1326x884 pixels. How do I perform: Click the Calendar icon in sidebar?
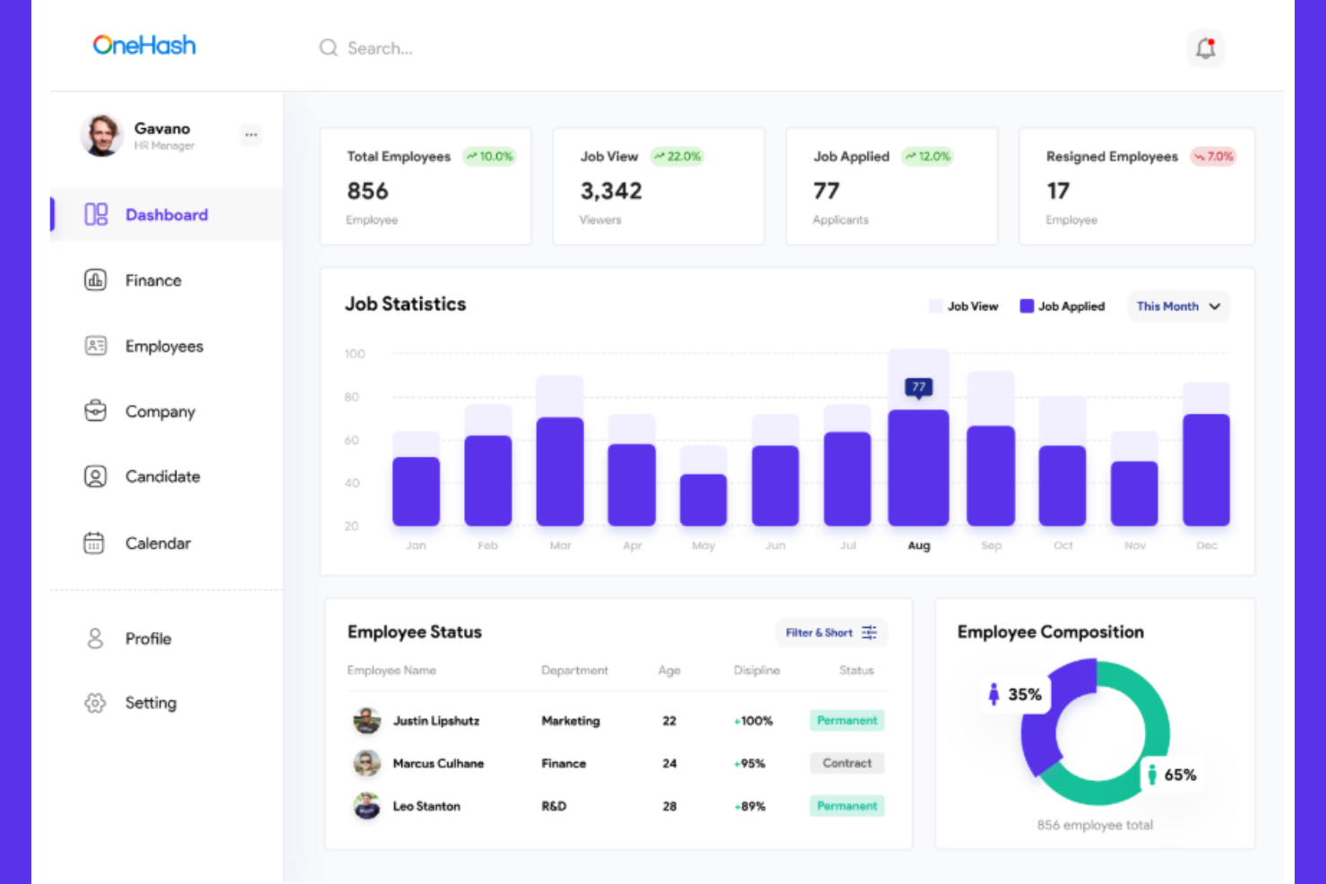click(x=94, y=543)
